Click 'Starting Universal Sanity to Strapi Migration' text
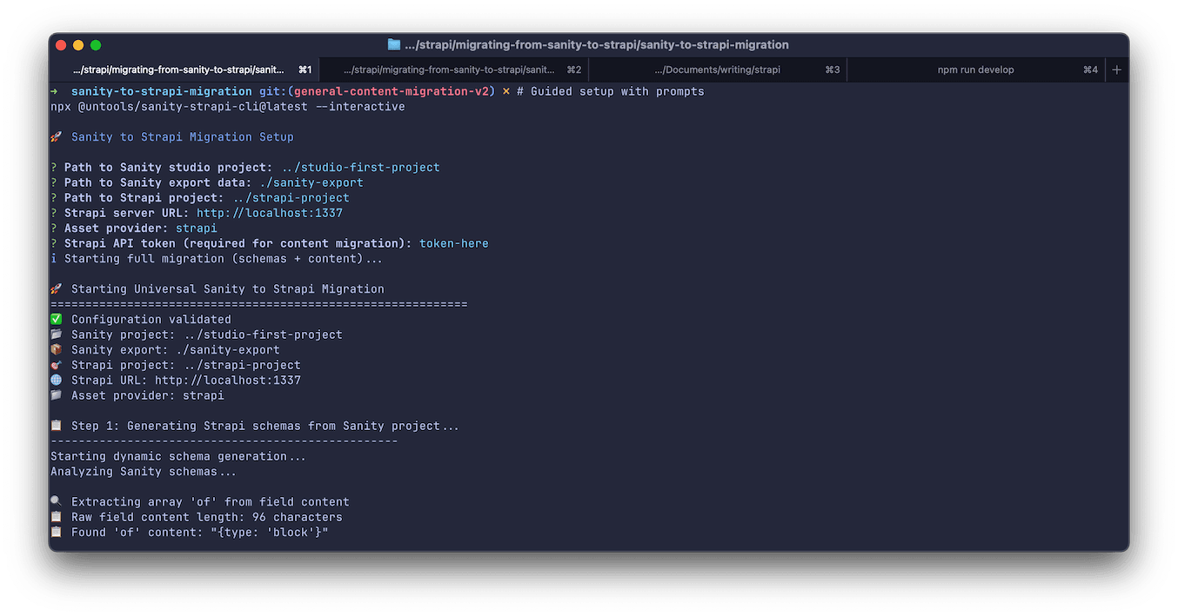The width and height of the screenshot is (1178, 616). [x=228, y=289]
